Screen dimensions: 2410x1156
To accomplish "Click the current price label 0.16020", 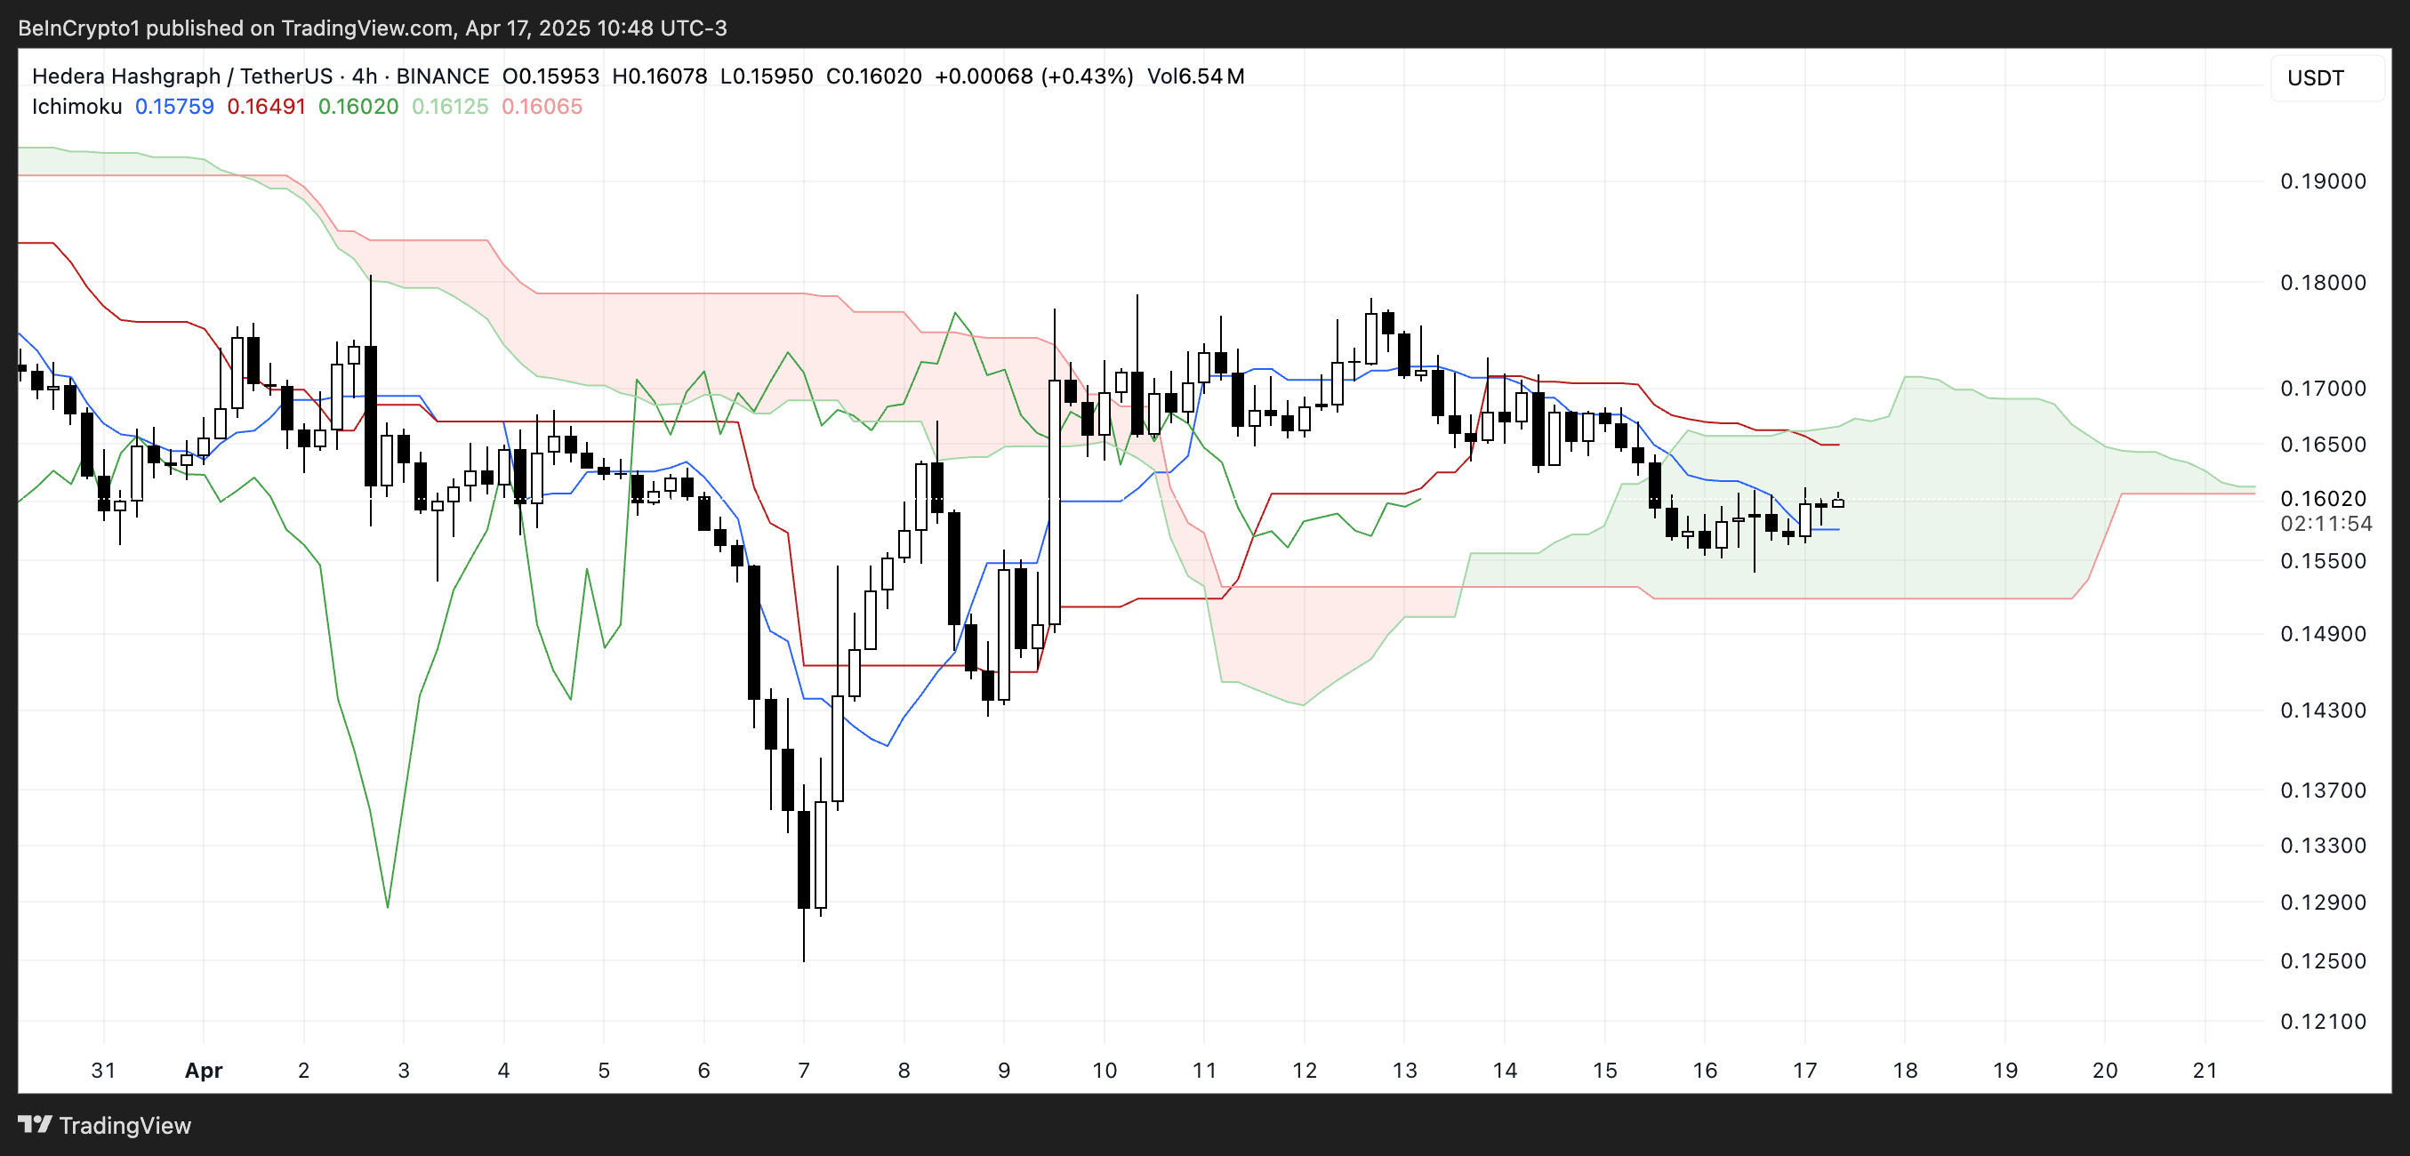I will [2322, 499].
